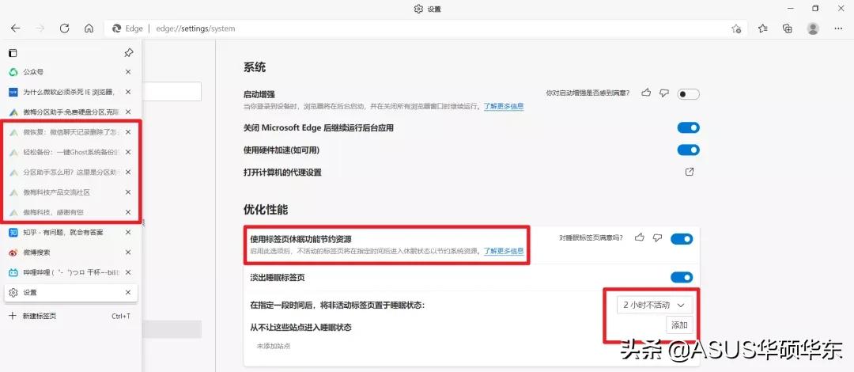This screenshot has height=372, width=854.
Task: Close the 为什么微软必须杀死 IE 浏览器 tab
Action: click(x=128, y=92)
